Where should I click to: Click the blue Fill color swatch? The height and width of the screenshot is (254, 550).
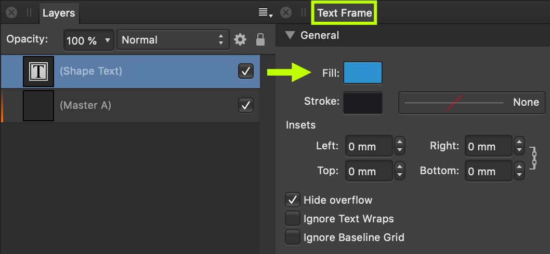point(363,73)
